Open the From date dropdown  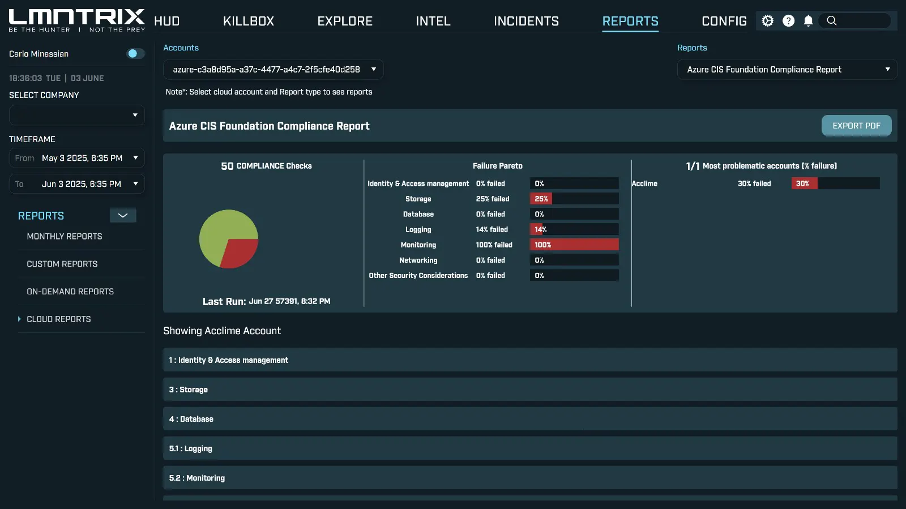point(77,158)
